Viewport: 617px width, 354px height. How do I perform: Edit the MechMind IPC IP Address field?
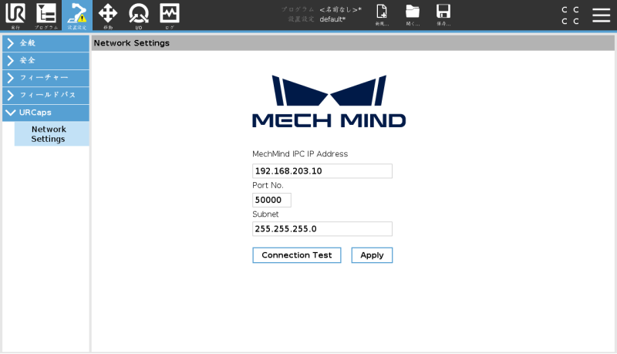[x=322, y=171]
